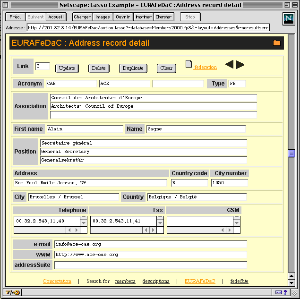Click the mail envelope icon in status bar
This screenshot has height=299, width=300.
278,292
